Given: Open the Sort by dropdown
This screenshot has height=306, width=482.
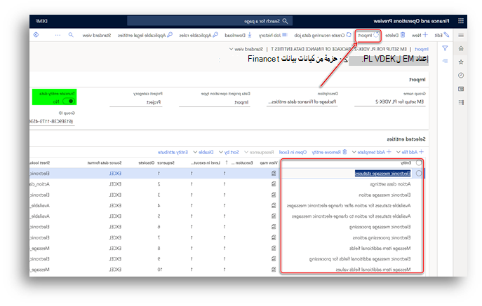Looking at the screenshot, I should 229,152.
